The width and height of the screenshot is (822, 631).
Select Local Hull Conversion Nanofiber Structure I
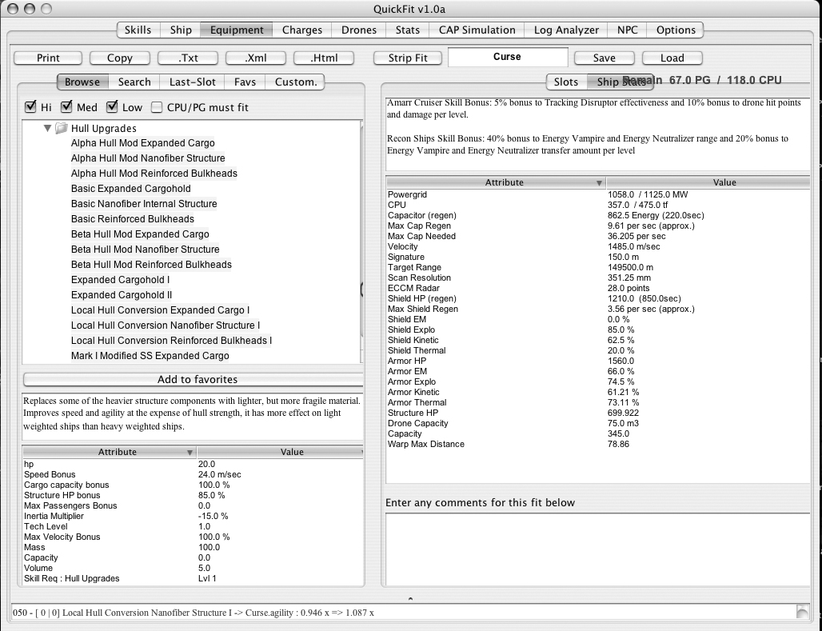tap(166, 325)
